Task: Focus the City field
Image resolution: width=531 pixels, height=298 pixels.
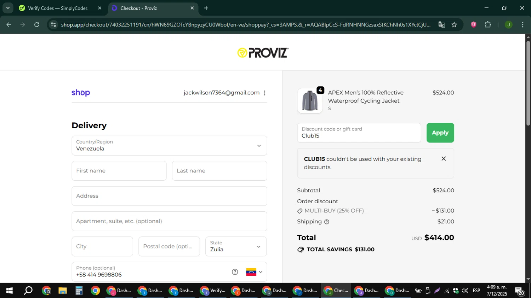Action: 102,246
